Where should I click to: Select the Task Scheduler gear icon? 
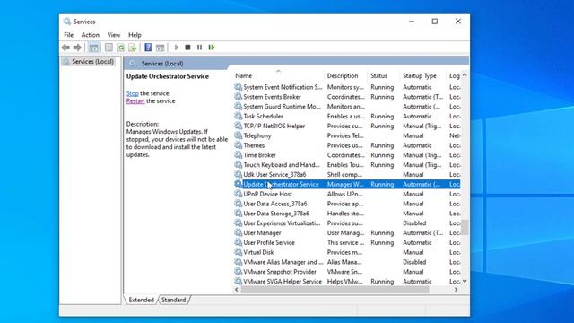click(239, 116)
